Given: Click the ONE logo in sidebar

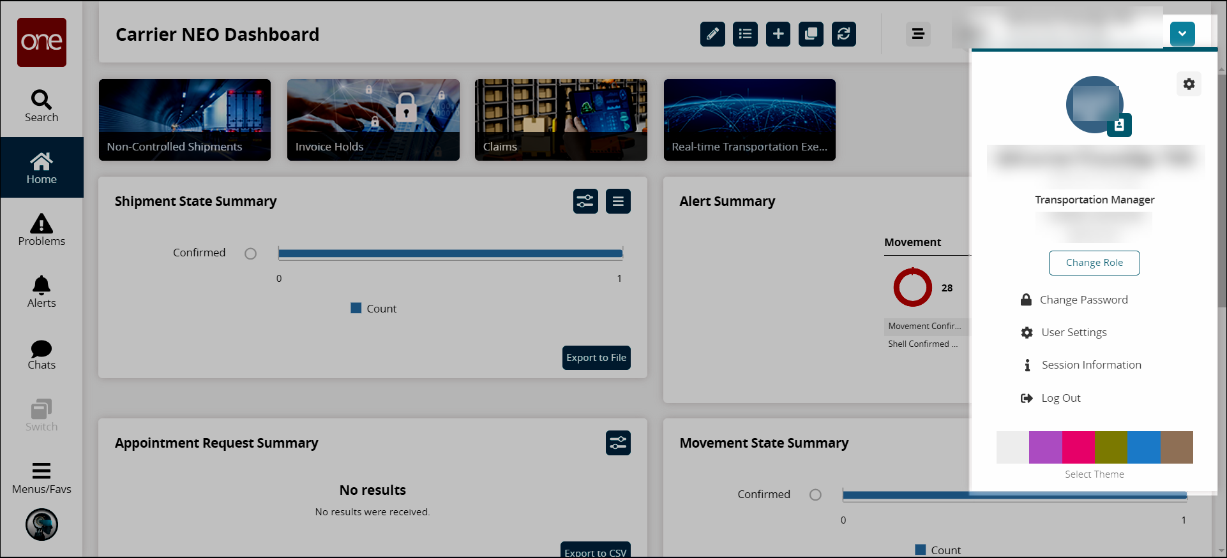Looking at the screenshot, I should pyautogui.click(x=41, y=42).
